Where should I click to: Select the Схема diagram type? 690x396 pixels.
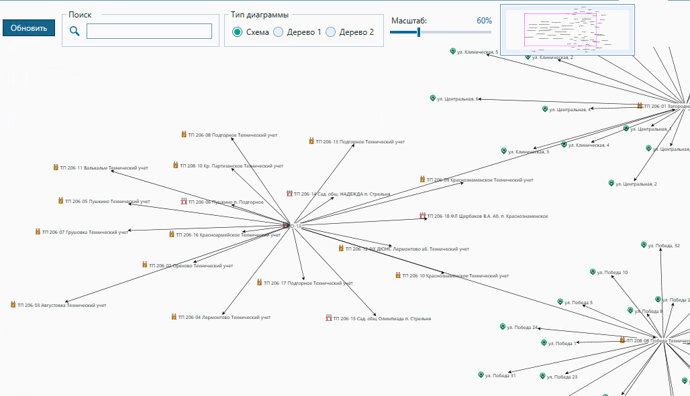point(238,31)
